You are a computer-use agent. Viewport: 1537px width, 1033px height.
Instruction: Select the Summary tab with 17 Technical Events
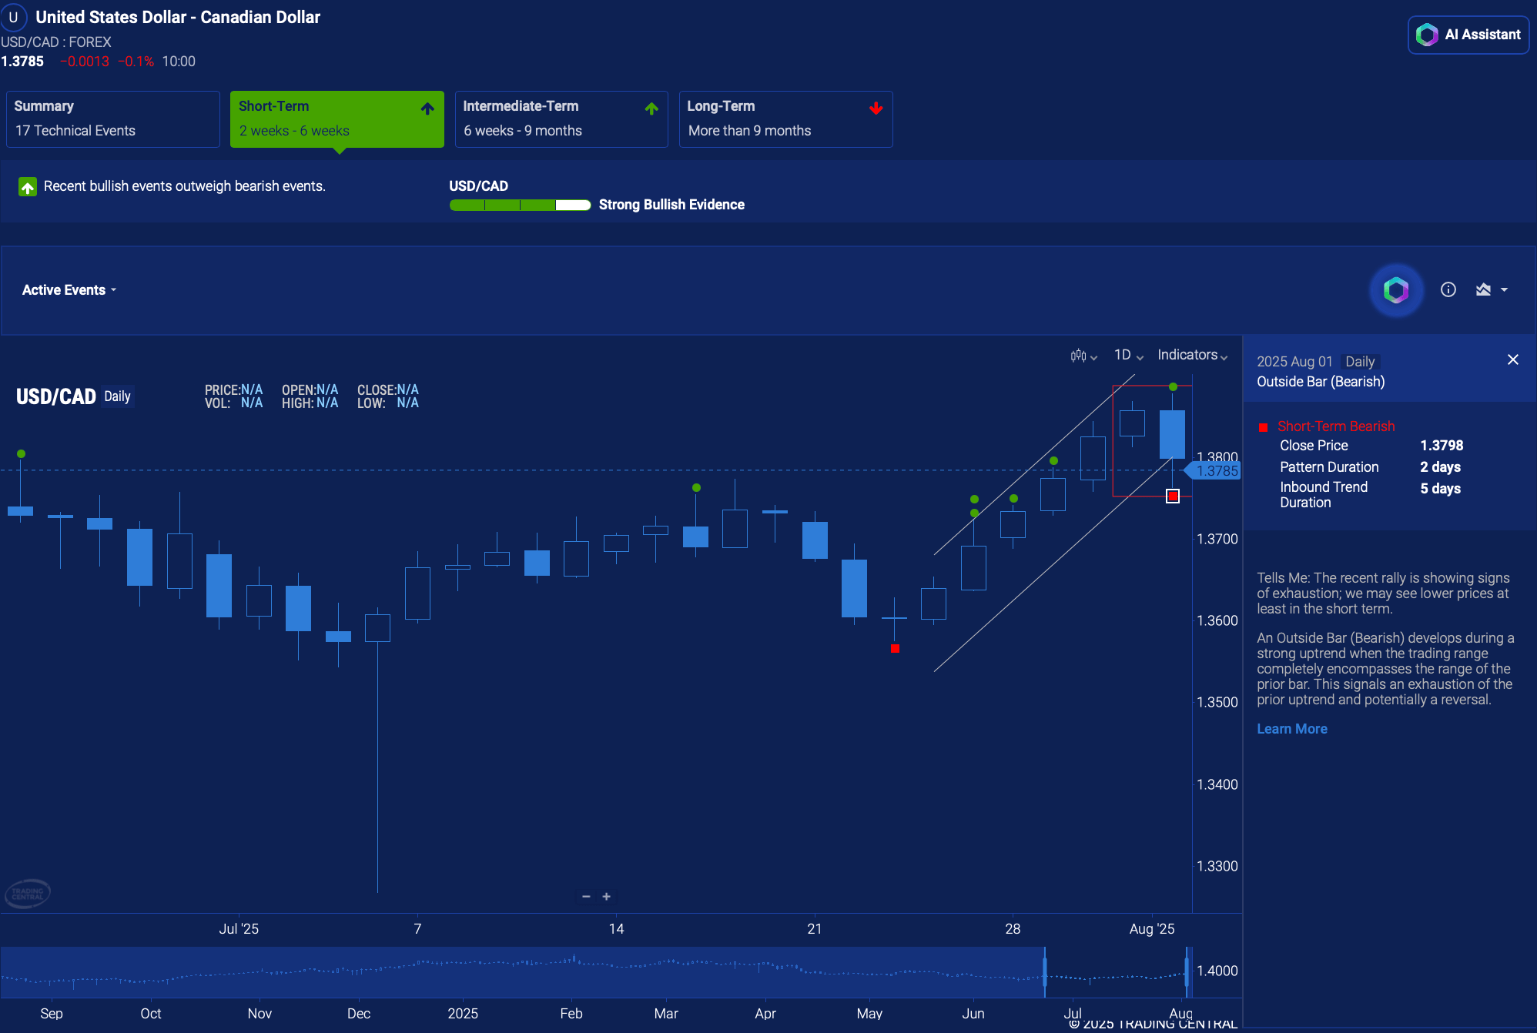tap(113, 119)
